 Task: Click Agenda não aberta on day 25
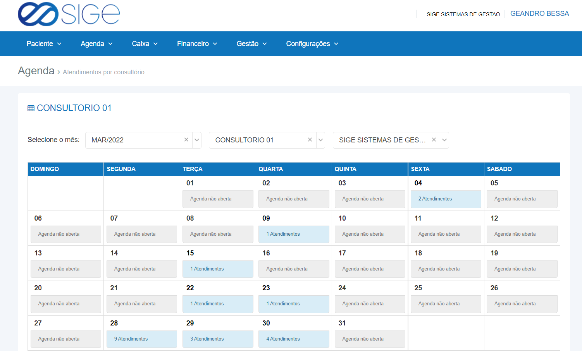pyautogui.click(x=446, y=304)
